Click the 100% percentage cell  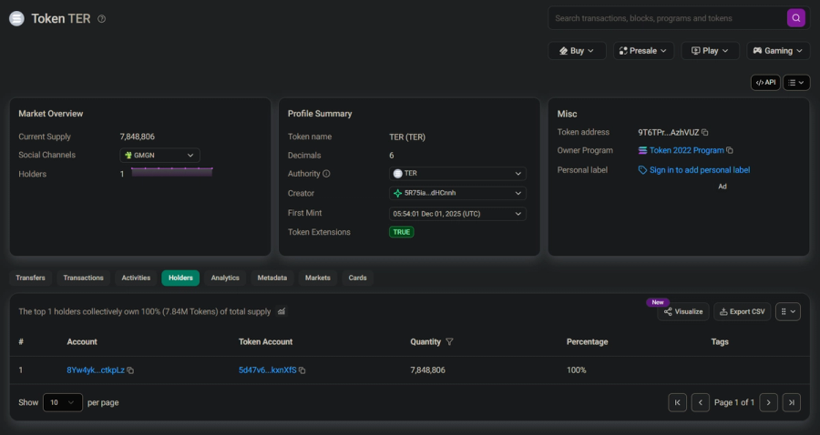pos(577,370)
